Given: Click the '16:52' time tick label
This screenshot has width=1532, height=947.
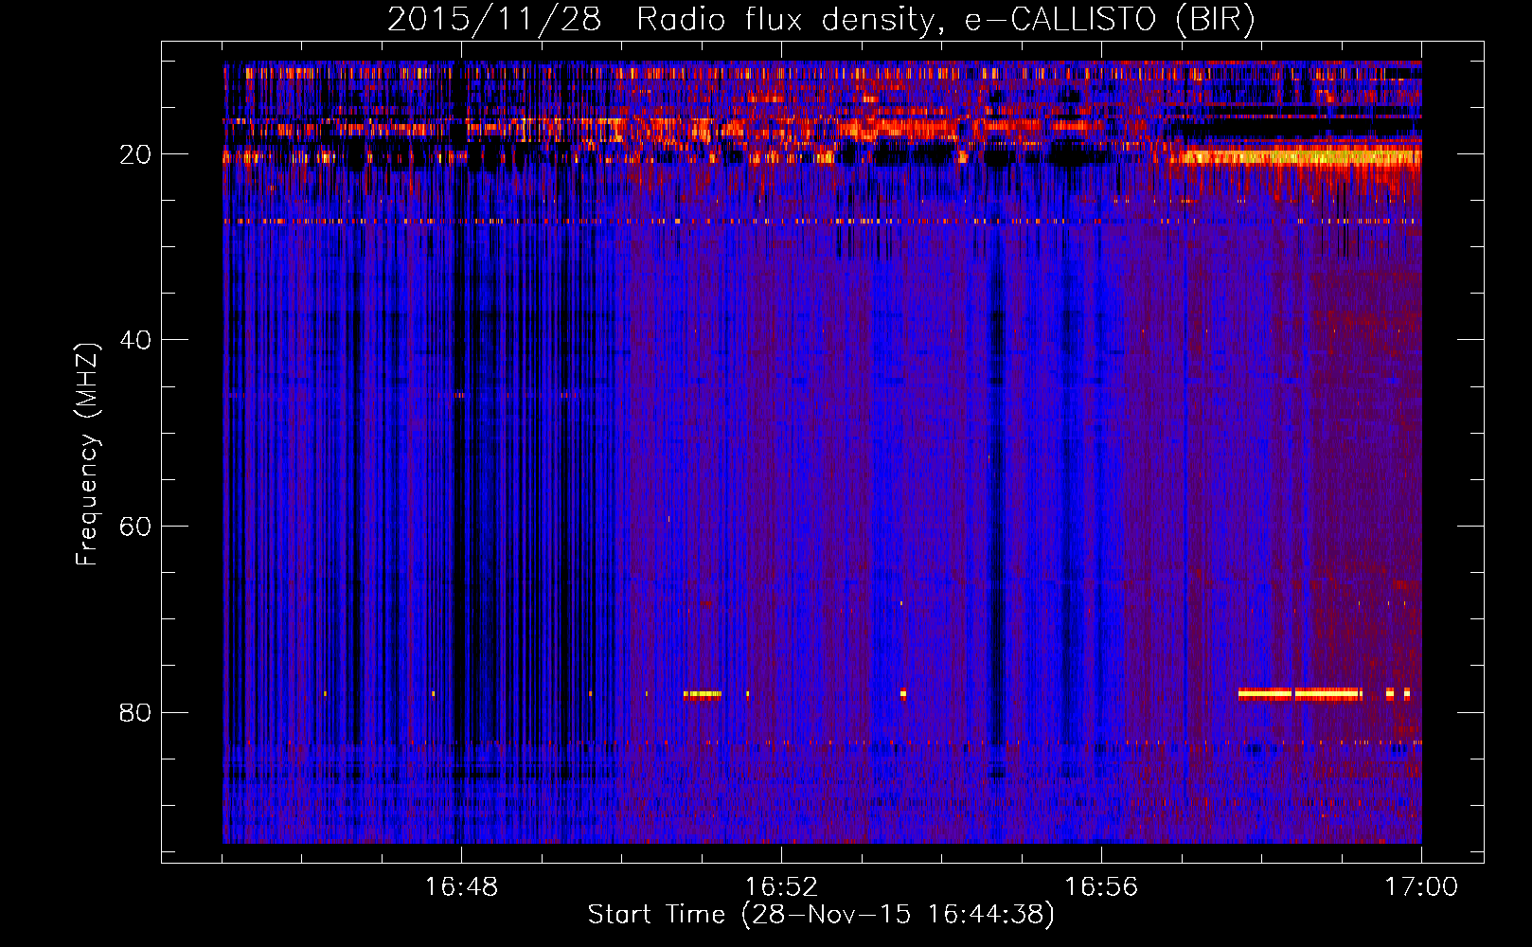Looking at the screenshot, I should (781, 887).
